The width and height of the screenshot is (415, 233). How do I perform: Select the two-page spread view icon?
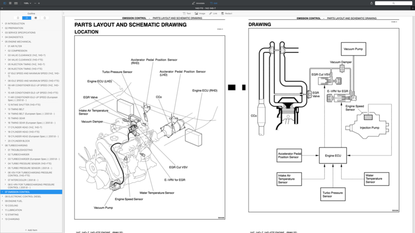pos(16,3)
